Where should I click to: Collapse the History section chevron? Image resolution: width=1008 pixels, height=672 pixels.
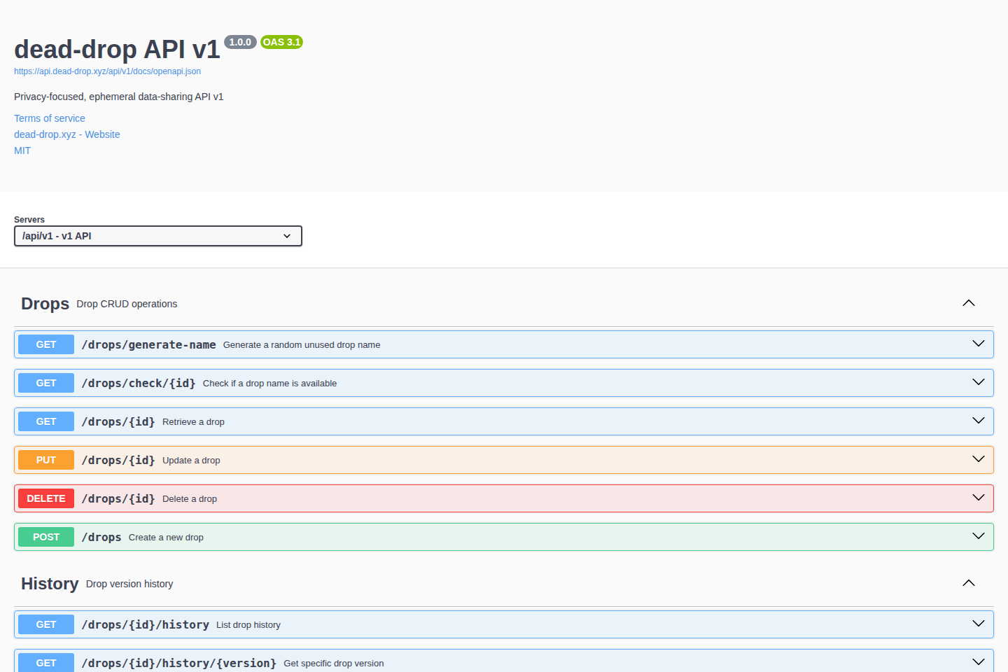[x=969, y=583]
